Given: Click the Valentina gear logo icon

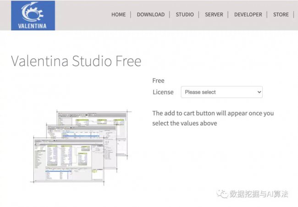Looking at the screenshot, I should pyautogui.click(x=32, y=11).
